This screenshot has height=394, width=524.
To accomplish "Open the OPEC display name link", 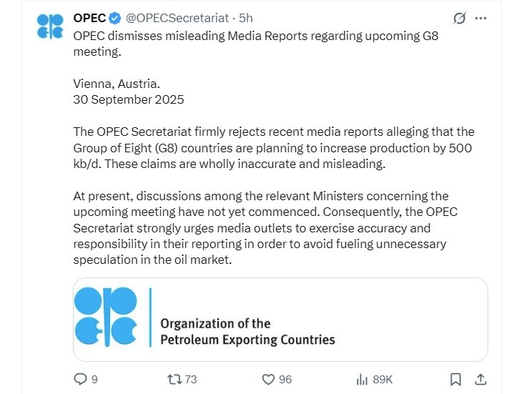I will pos(89,17).
